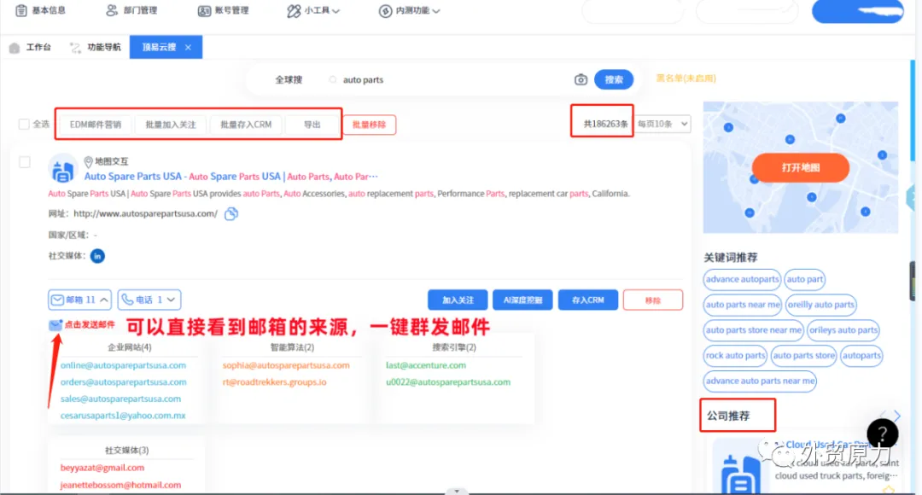922x495 pixels.
Task: Click the 地图交互 location pin icon
Action: click(x=88, y=161)
